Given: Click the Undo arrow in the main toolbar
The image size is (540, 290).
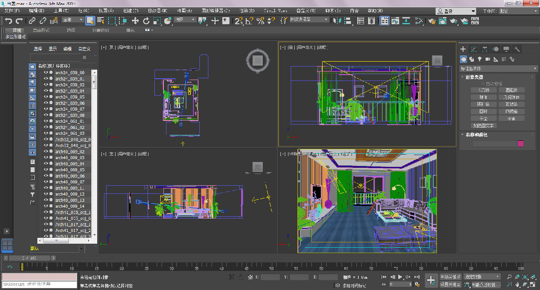Looking at the screenshot, I should coord(9,20).
